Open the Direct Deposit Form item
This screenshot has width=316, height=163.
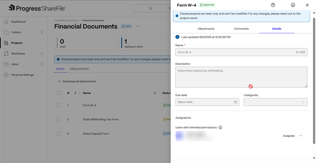point(96,133)
